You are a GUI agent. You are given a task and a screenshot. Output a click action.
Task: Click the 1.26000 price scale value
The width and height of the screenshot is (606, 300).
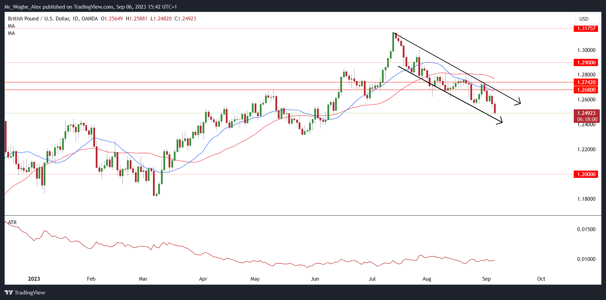point(586,100)
